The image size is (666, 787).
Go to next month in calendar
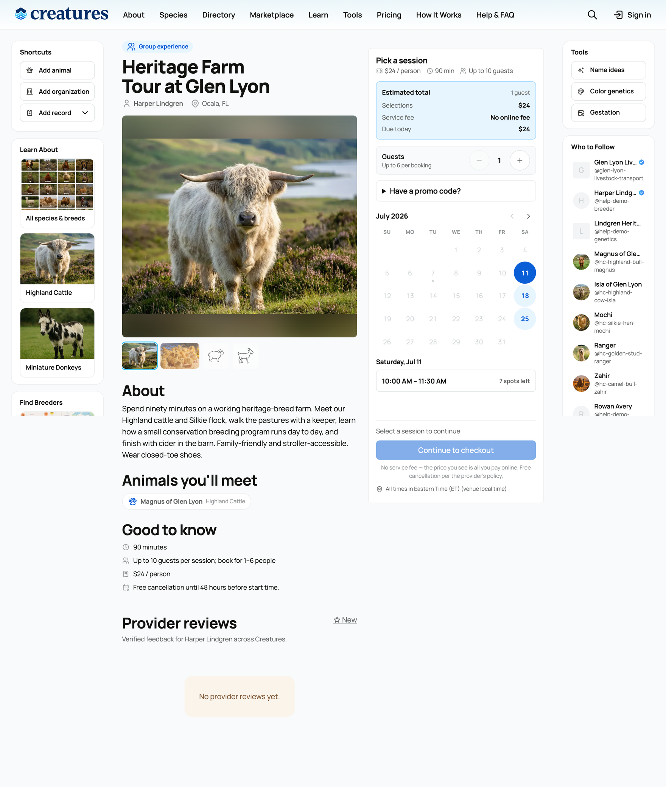click(x=529, y=216)
